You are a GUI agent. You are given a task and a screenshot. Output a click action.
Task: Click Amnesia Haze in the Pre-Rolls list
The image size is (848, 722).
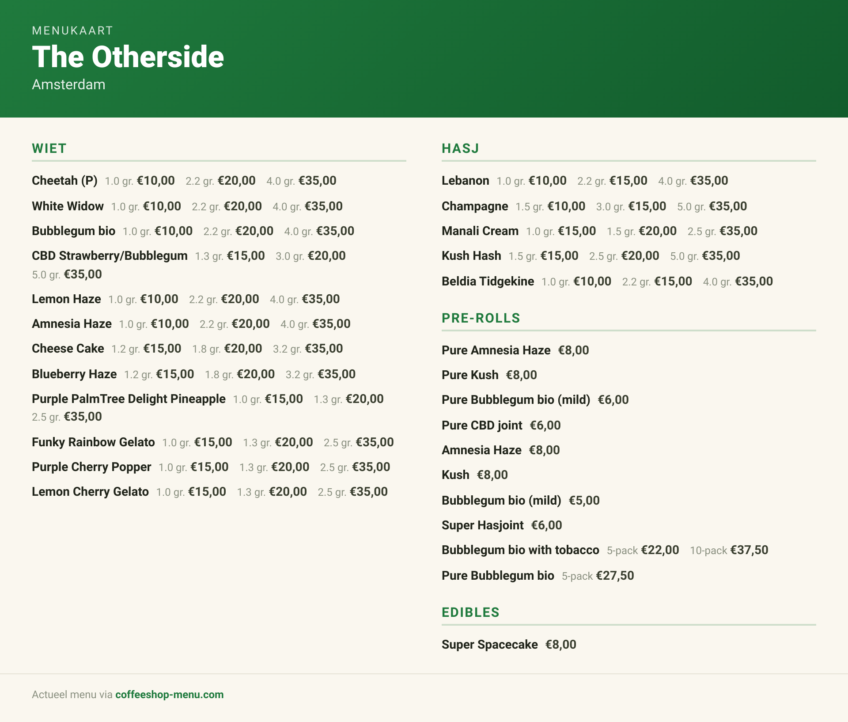coord(481,450)
